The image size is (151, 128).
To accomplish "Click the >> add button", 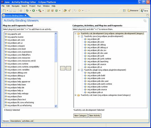I will (x=68, y=68).
